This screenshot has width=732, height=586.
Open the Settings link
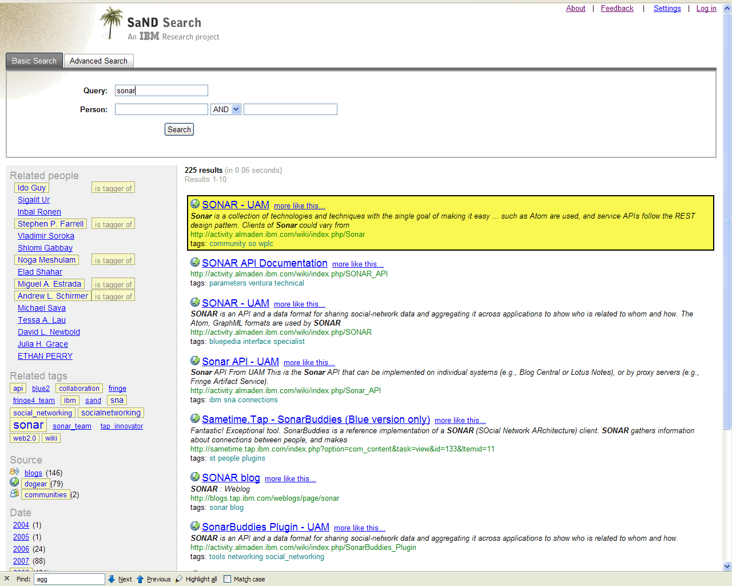pyautogui.click(x=667, y=9)
